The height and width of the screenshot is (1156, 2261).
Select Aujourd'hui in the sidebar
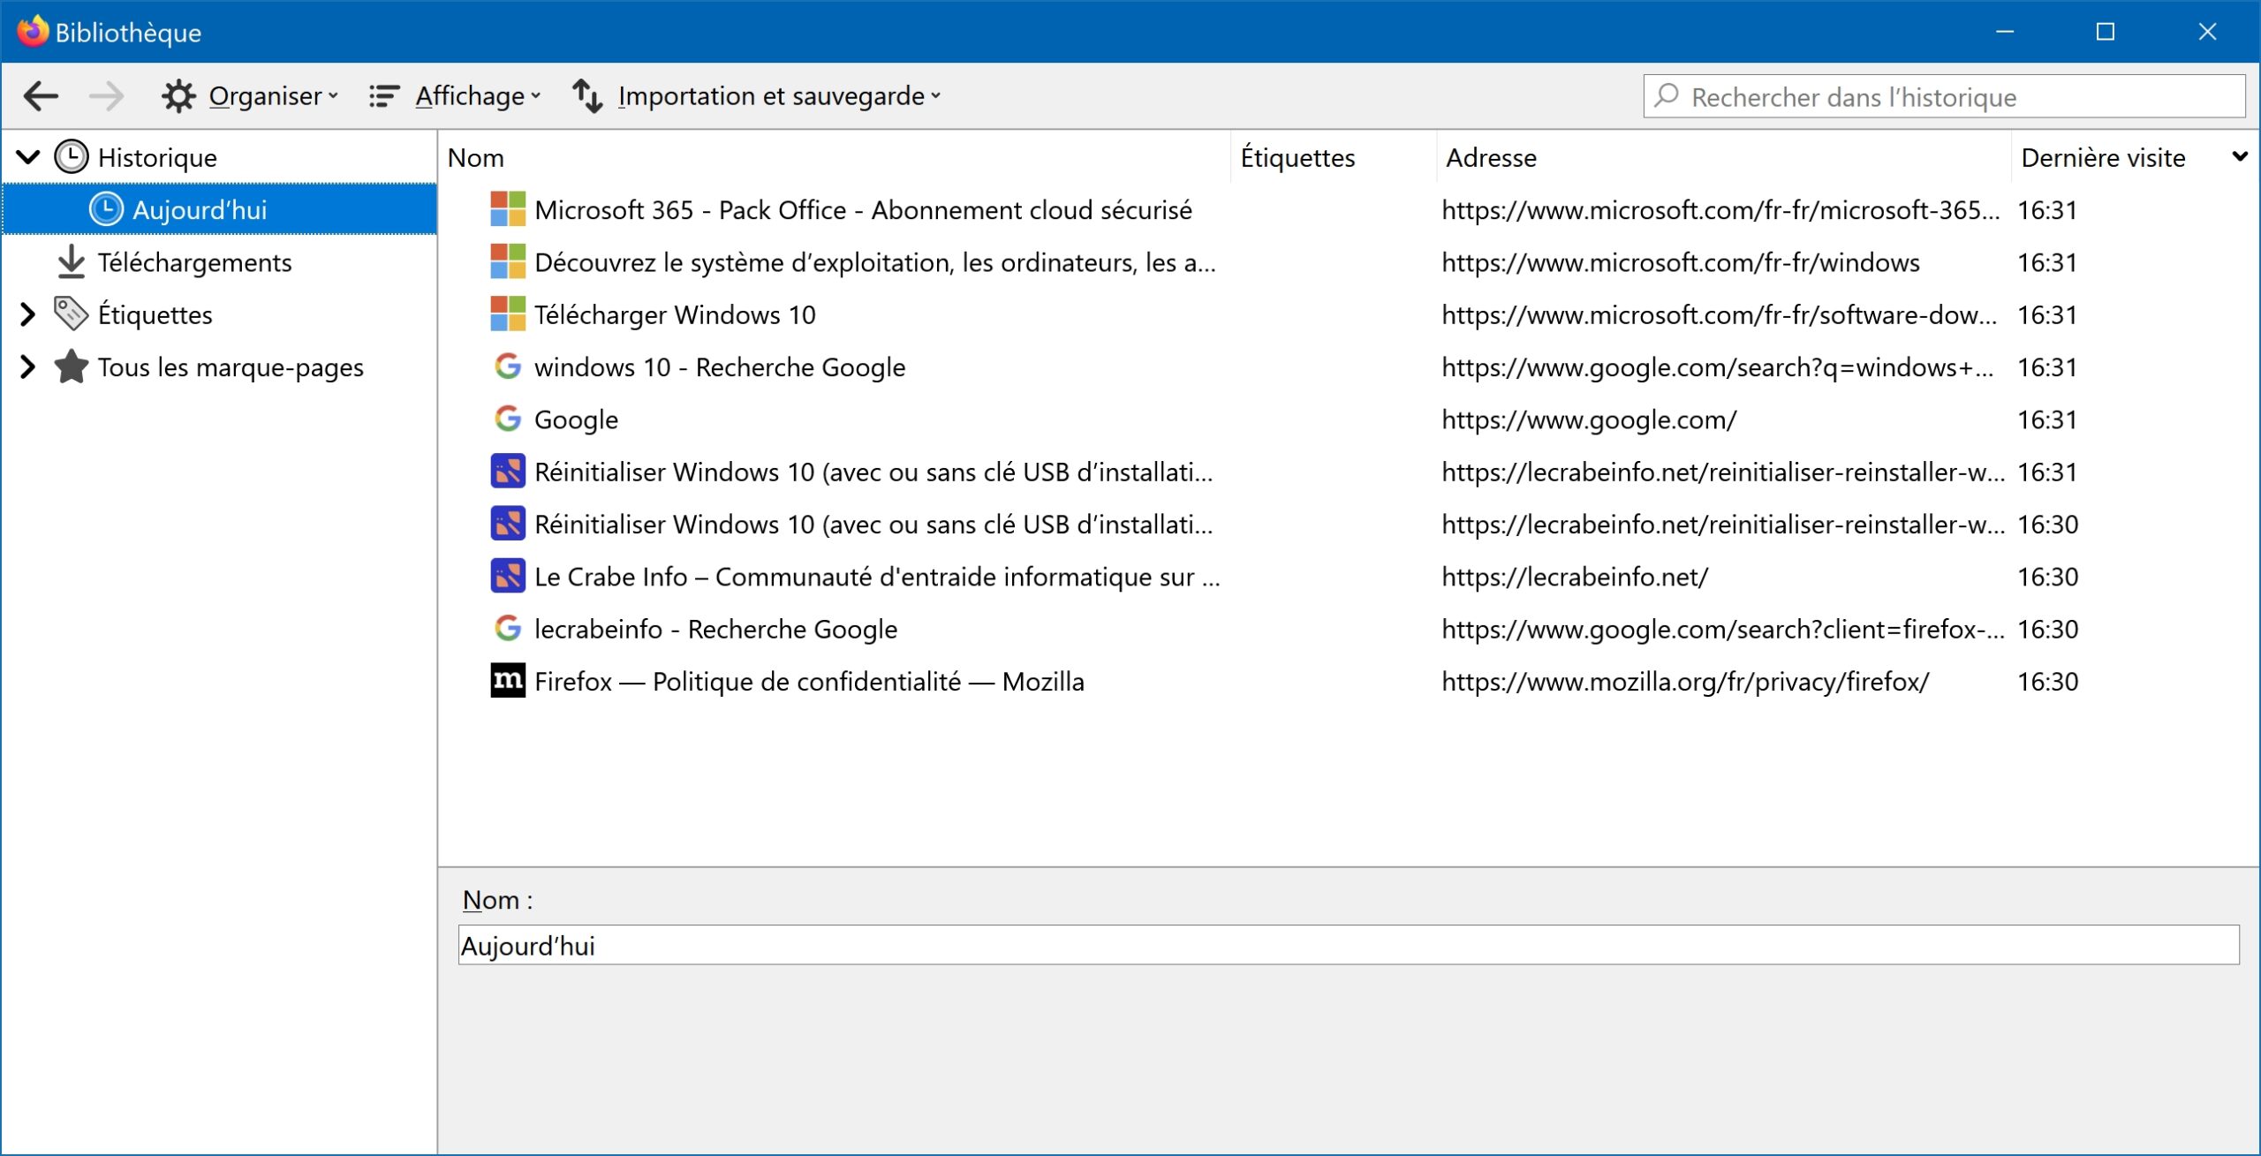(219, 209)
